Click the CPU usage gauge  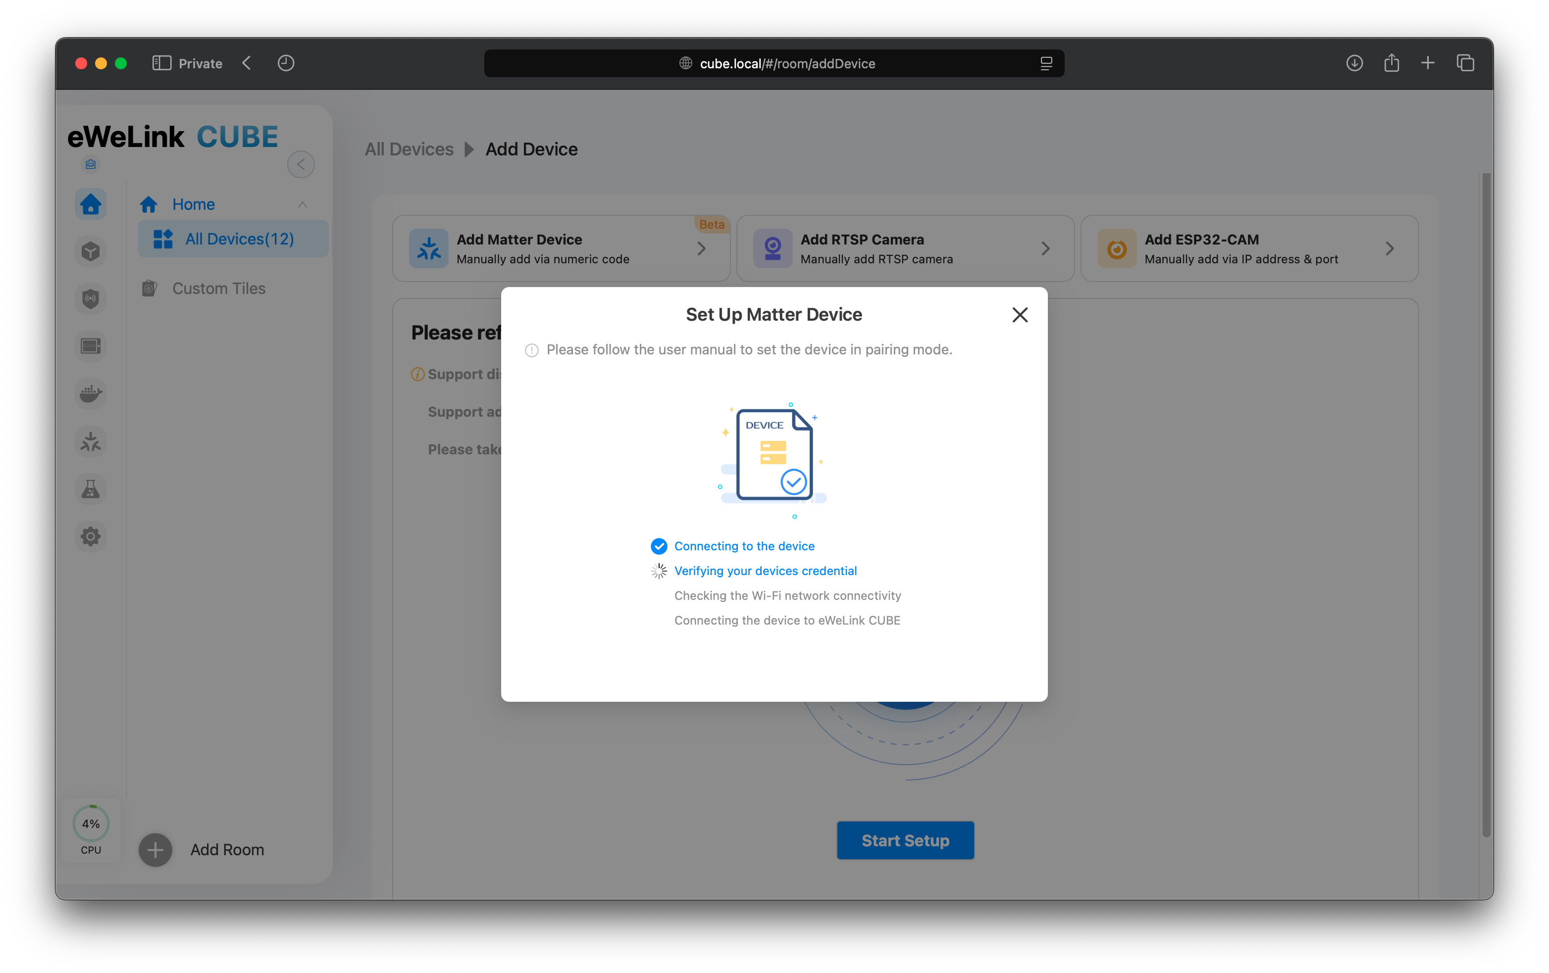(x=91, y=824)
